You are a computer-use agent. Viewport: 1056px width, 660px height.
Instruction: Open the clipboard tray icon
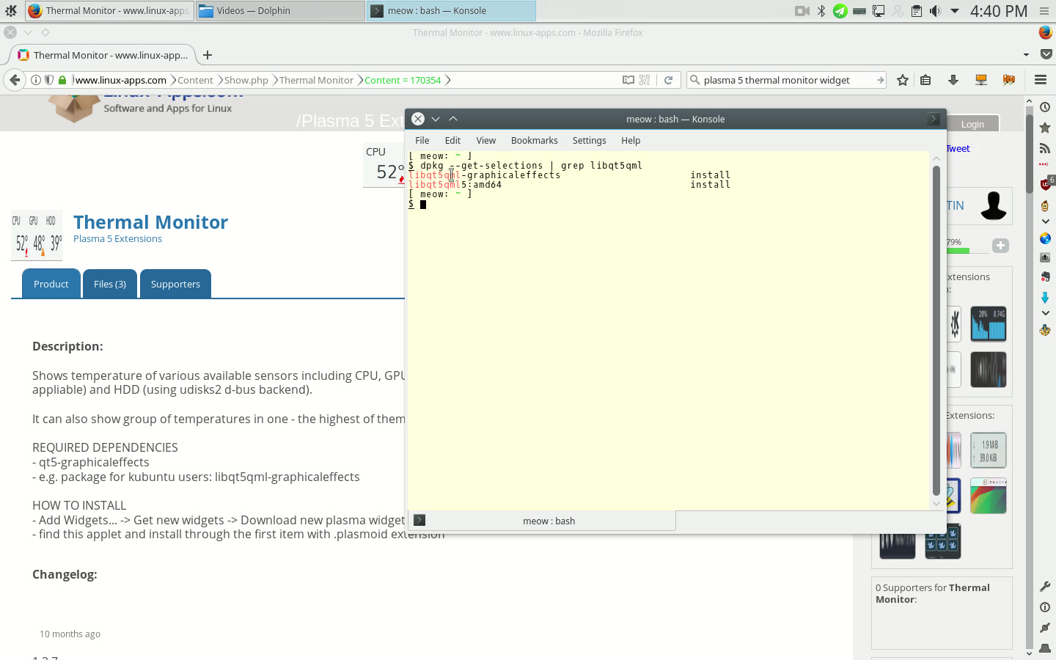[917, 11]
